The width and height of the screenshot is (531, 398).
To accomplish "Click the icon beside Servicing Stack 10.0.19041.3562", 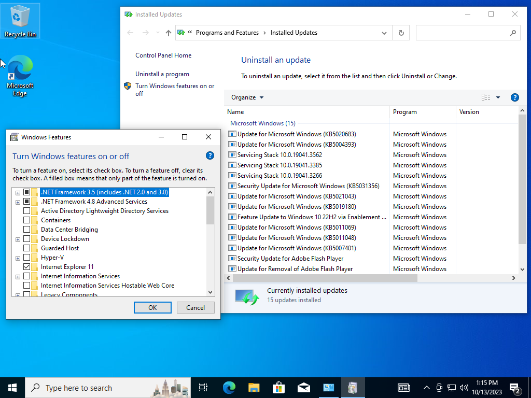I will (232, 154).
